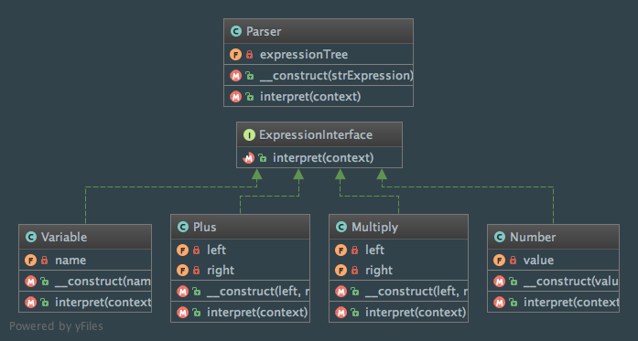Select the Parser class header
Viewport: 638px width, 341px height.
(x=319, y=31)
